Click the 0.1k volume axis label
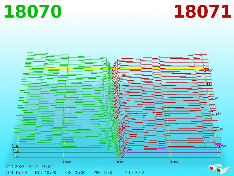 tap(17, 157)
